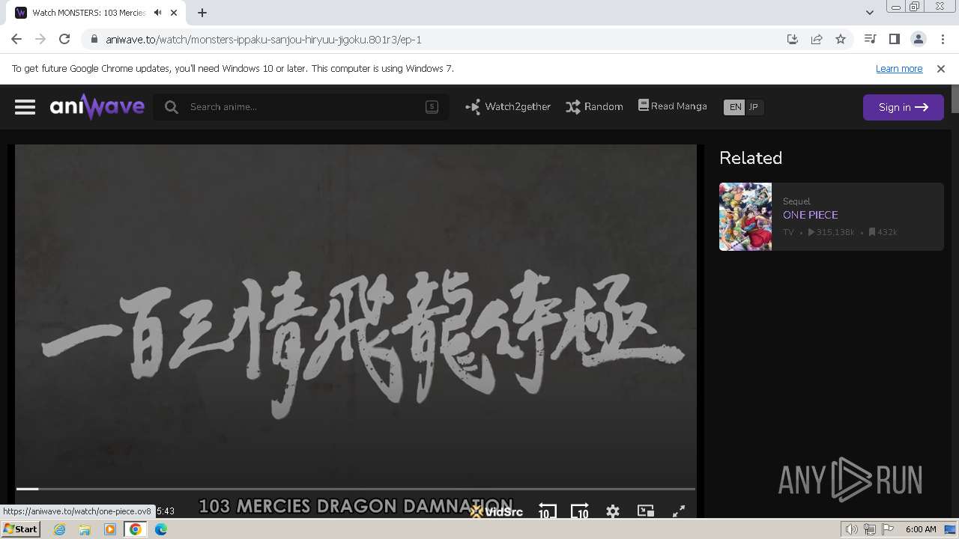Rewind video 10 seconds
Image resolution: width=959 pixels, height=539 pixels.
point(547,511)
